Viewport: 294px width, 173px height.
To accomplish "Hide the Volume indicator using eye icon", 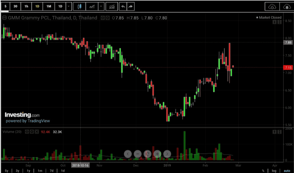I will point(27,132).
